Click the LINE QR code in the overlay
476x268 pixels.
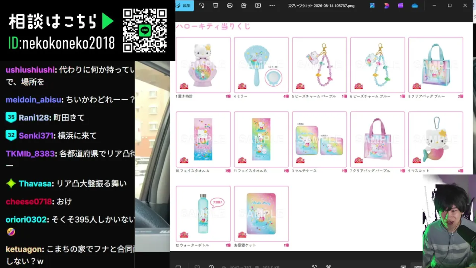145,31
